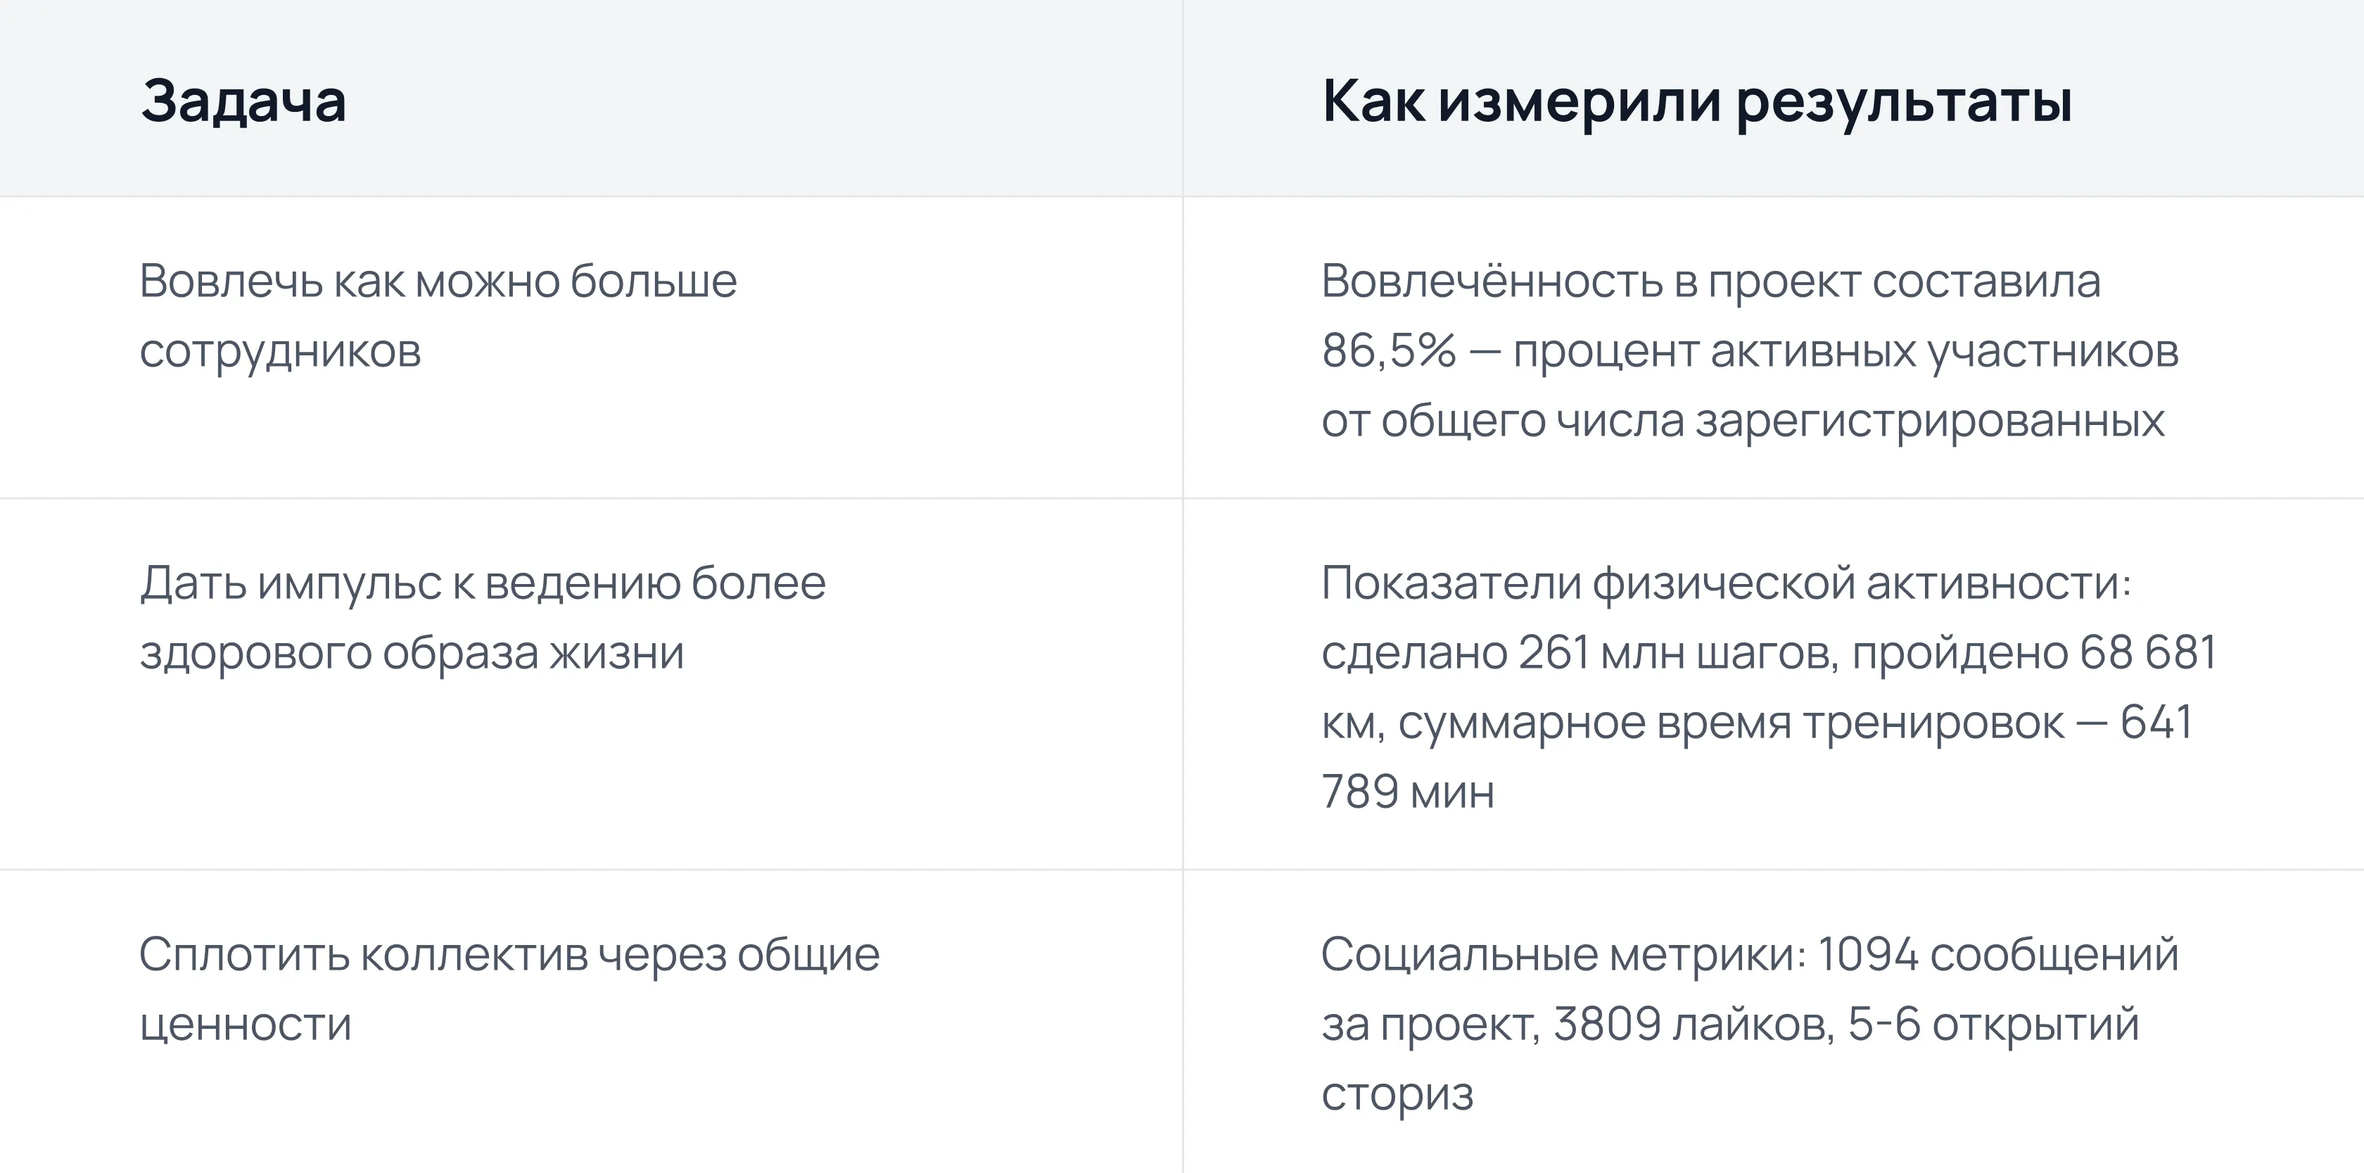2364x1173 pixels.
Task: Click the "789 мин" text
Action: 1408,792
